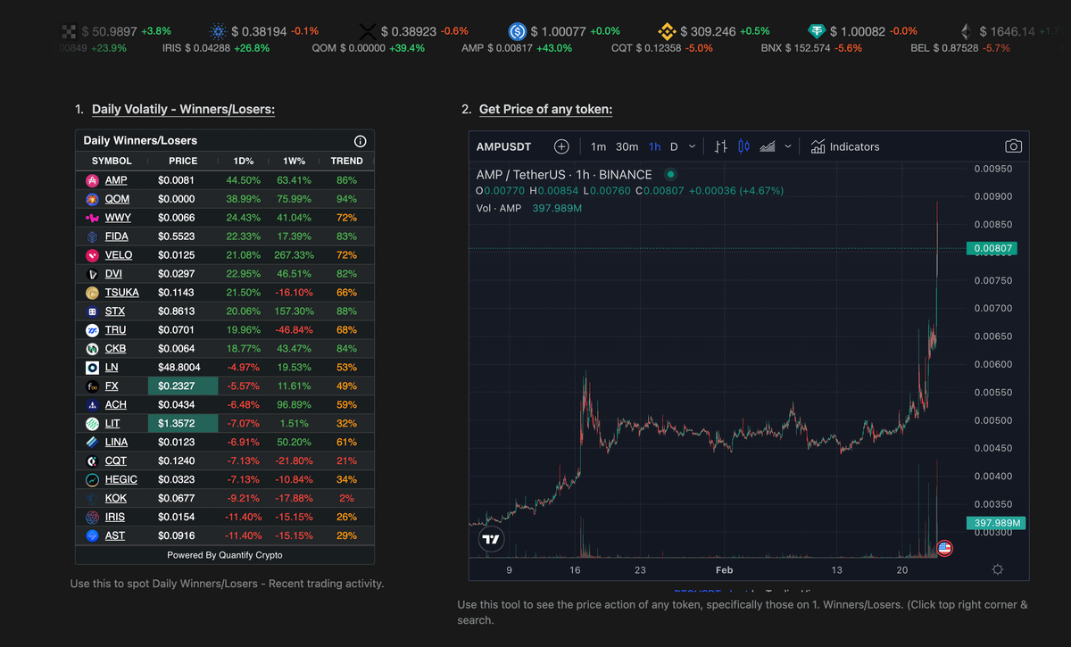Screen dimensions: 1071x647
Task: Open the VELO token link
Action: coord(119,255)
